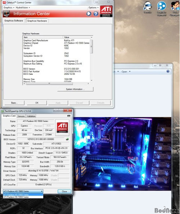
Task: Click the GPU Clock 725 MHz field
Action: (x=23, y=175)
